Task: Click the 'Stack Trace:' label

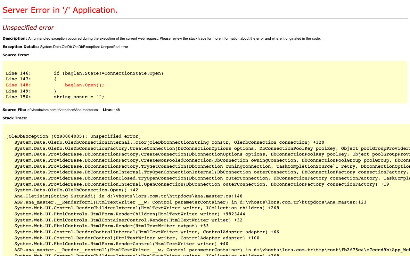Action: coord(15,118)
